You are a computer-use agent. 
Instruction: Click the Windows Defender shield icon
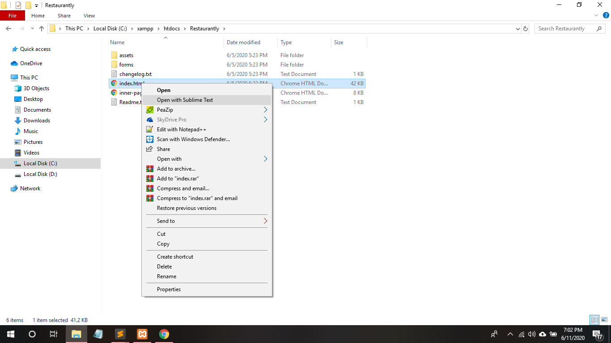pyautogui.click(x=150, y=139)
